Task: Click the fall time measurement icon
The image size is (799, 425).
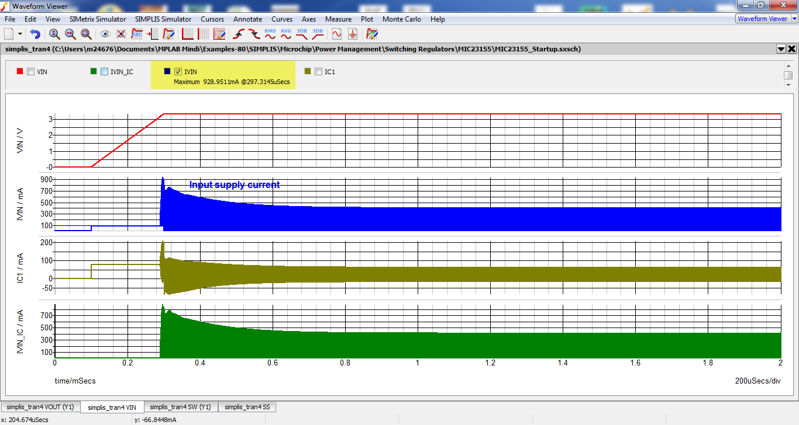Action: [254, 34]
